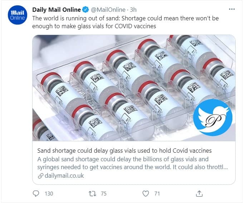Click the blue bird logo on the image
Viewport: 246px width, 203px height.
(212, 118)
